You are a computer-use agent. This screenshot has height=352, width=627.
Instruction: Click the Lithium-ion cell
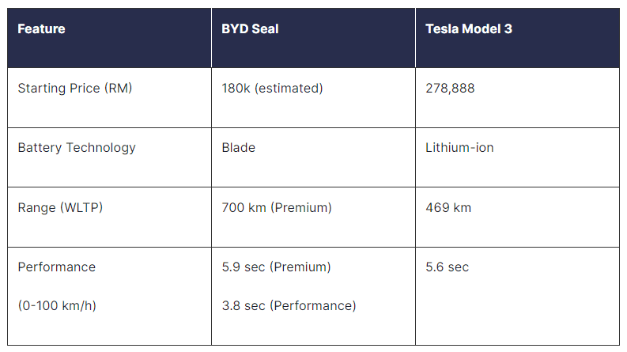[x=517, y=157]
